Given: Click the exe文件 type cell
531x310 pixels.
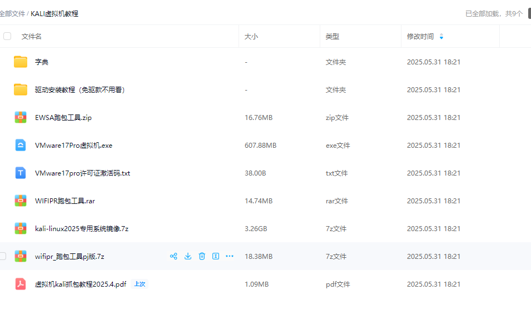Looking at the screenshot, I should click(338, 145).
